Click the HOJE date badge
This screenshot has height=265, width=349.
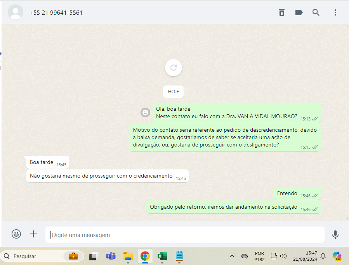[x=174, y=92]
